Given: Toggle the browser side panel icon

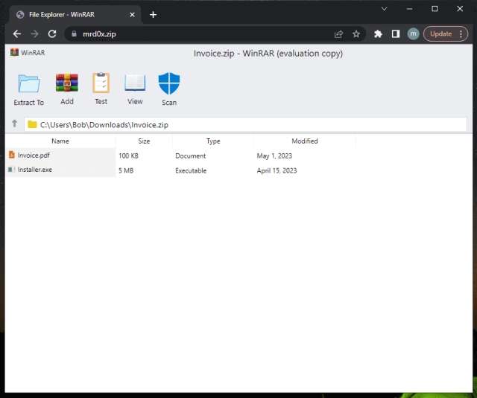Looking at the screenshot, I should [x=396, y=33].
